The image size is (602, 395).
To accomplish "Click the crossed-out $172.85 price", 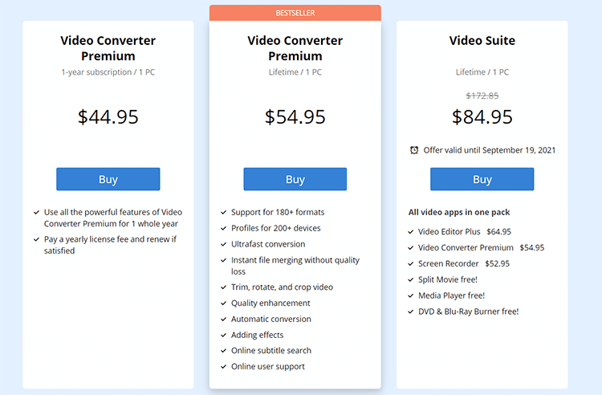I will tap(482, 96).
